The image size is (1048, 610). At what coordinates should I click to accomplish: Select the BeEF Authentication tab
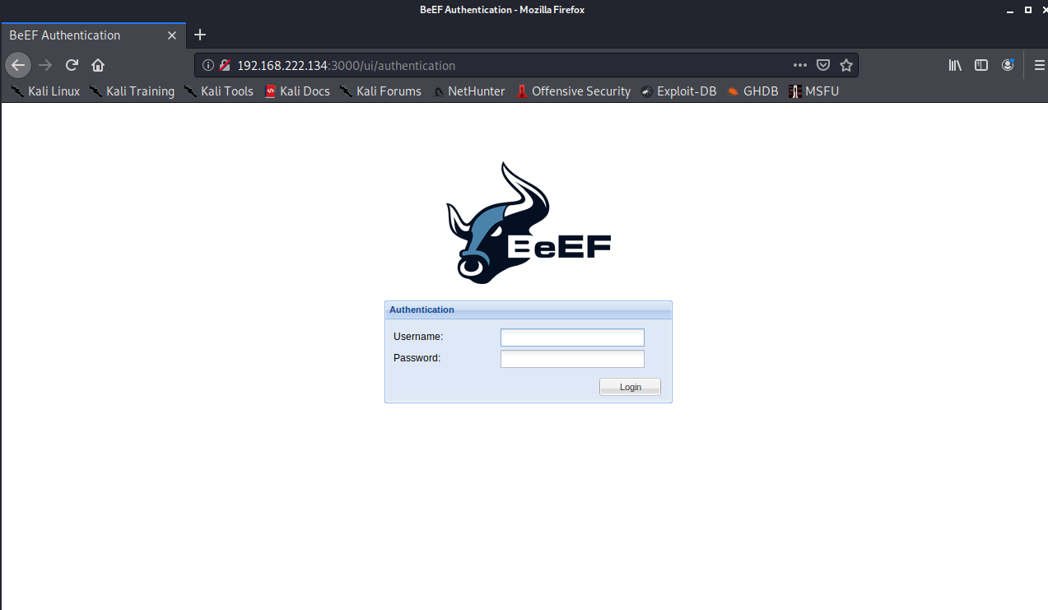[93, 35]
